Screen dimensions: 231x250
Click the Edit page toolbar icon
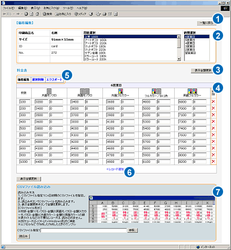point(110,14)
